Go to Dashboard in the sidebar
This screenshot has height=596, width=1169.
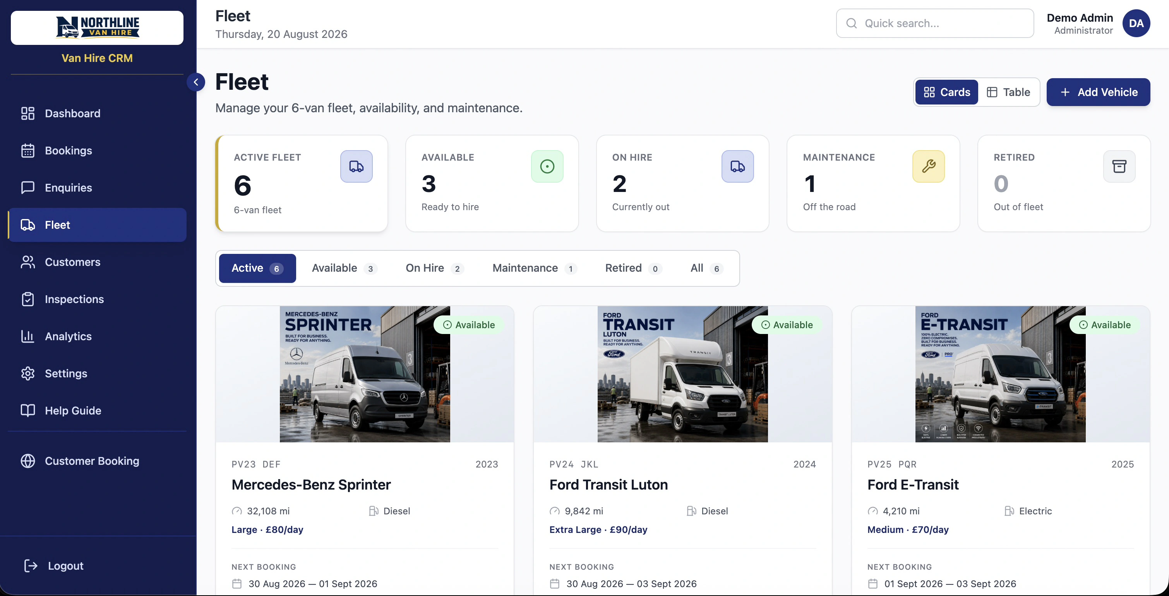[97, 113]
